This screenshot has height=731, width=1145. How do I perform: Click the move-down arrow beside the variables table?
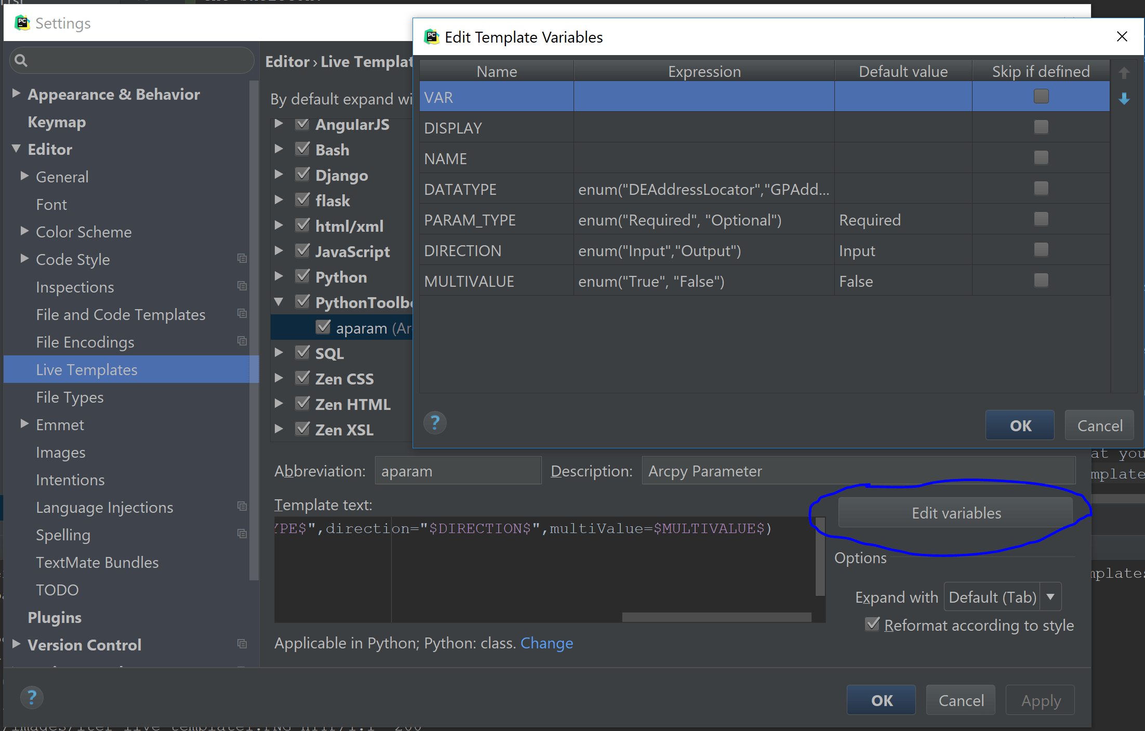(x=1124, y=99)
